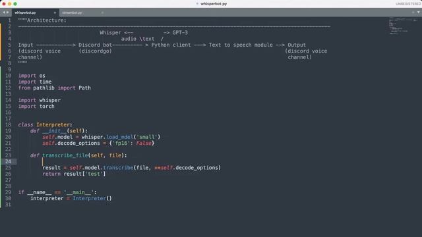Click the string 'small' on line 20
422x237 pixels.
tap(146, 137)
